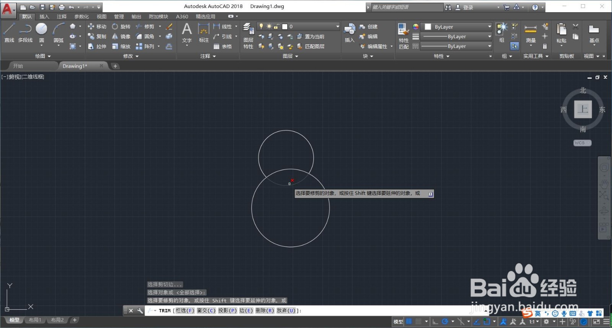Click the Erase icon in Modify panel

click(169, 26)
